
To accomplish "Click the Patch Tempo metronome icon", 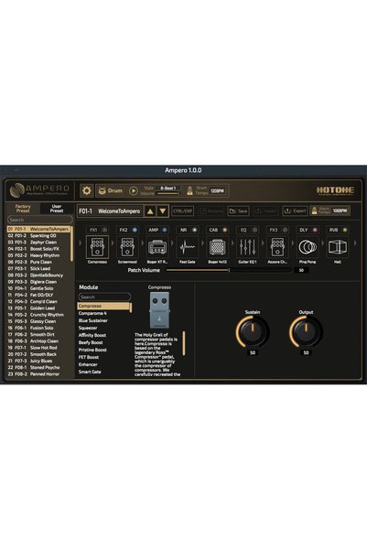I will [x=314, y=210].
